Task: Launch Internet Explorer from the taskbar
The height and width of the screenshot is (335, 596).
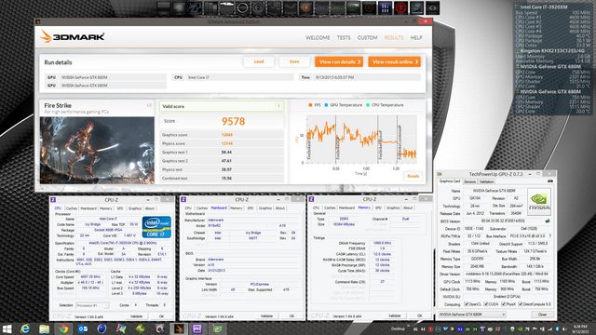Action: (25, 328)
